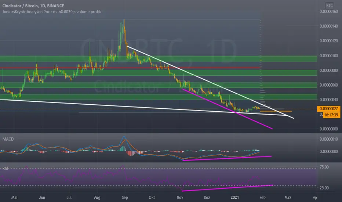Click the Dez label on time axis

207,198
